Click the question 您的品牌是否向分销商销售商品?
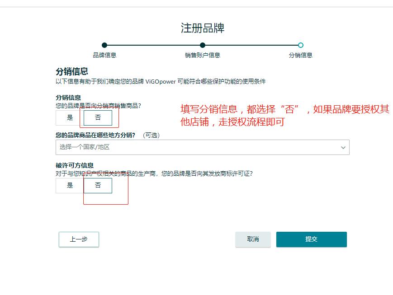The image size is (393, 295). (x=98, y=106)
